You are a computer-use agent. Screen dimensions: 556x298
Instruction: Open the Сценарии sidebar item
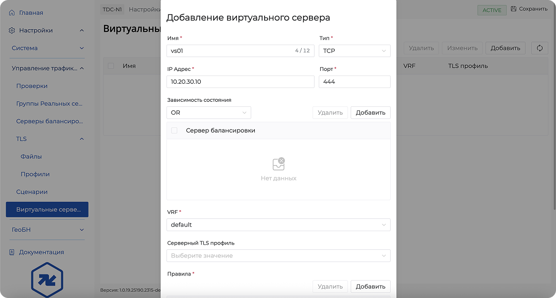click(32, 192)
